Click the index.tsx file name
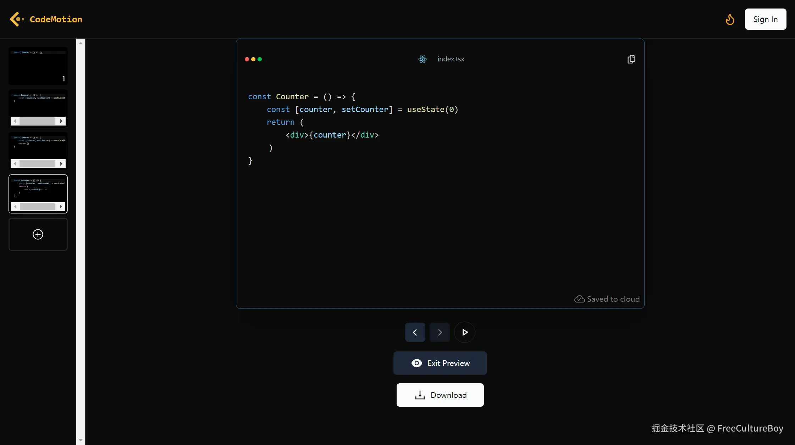This screenshot has width=795, height=445. click(451, 59)
